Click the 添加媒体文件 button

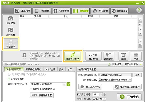[72, 56]
